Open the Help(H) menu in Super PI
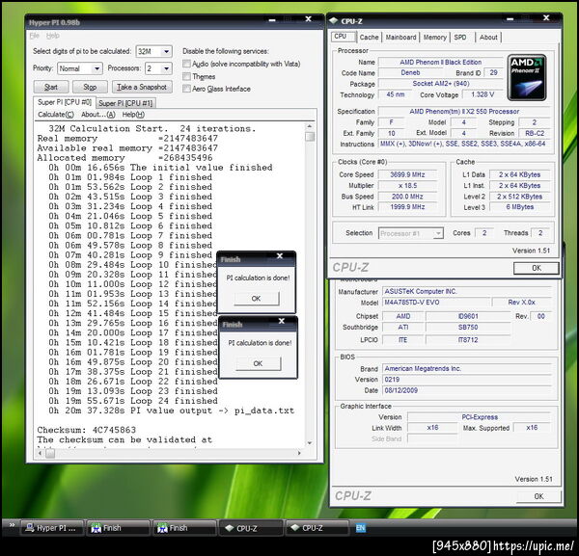The height and width of the screenshot is (556, 579). click(133, 115)
